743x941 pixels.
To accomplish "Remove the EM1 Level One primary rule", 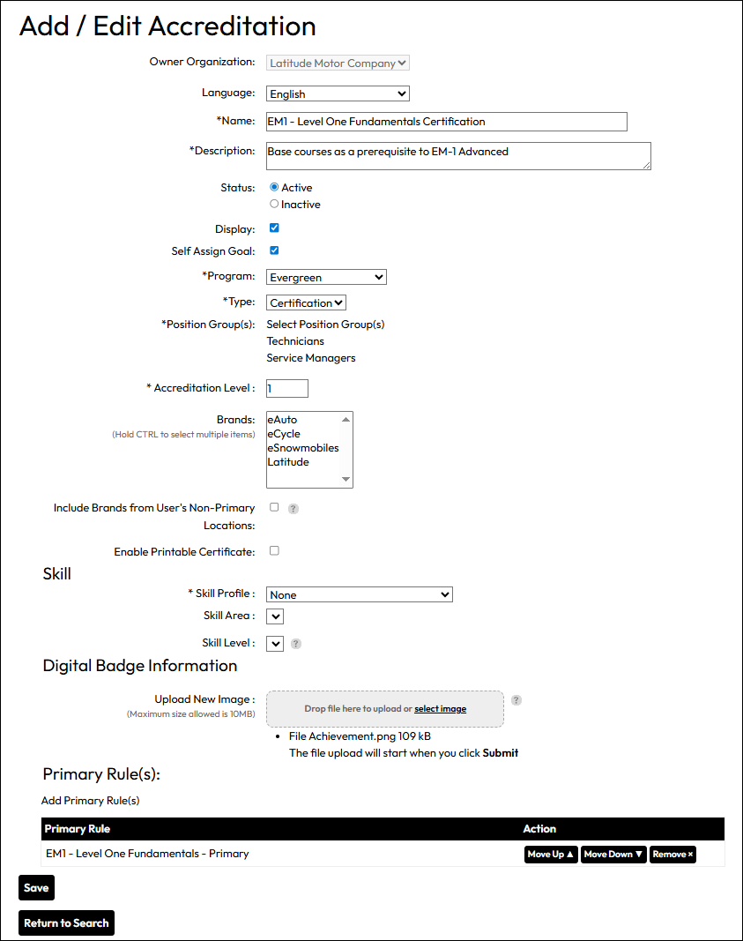I will coord(672,855).
